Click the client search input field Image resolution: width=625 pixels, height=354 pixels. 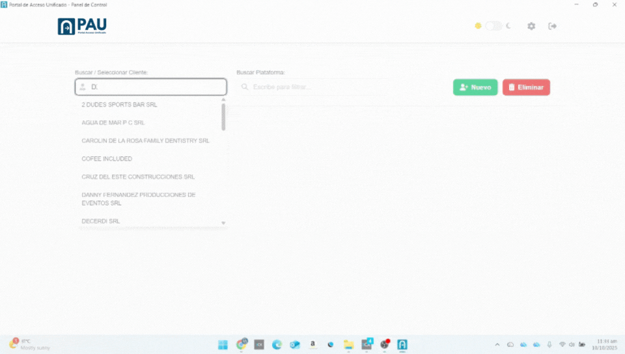(x=150, y=87)
